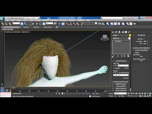Click the Bind to Space Warp tool
Viewport: 152px width, 114px height.
tap(10, 24)
